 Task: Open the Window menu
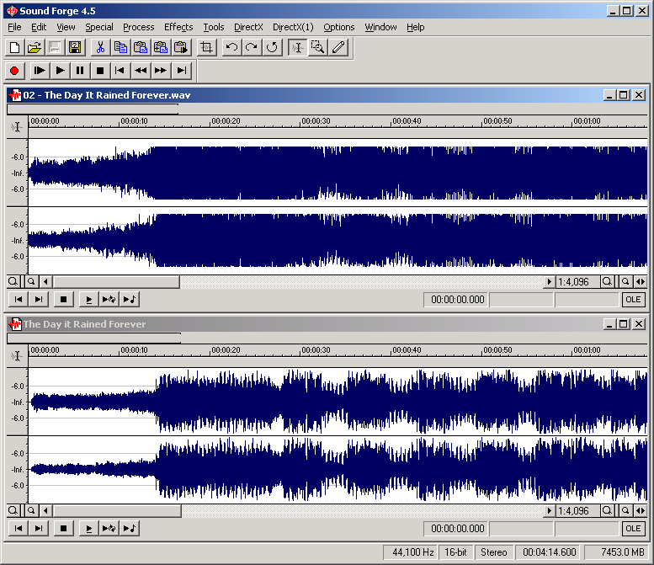(380, 27)
